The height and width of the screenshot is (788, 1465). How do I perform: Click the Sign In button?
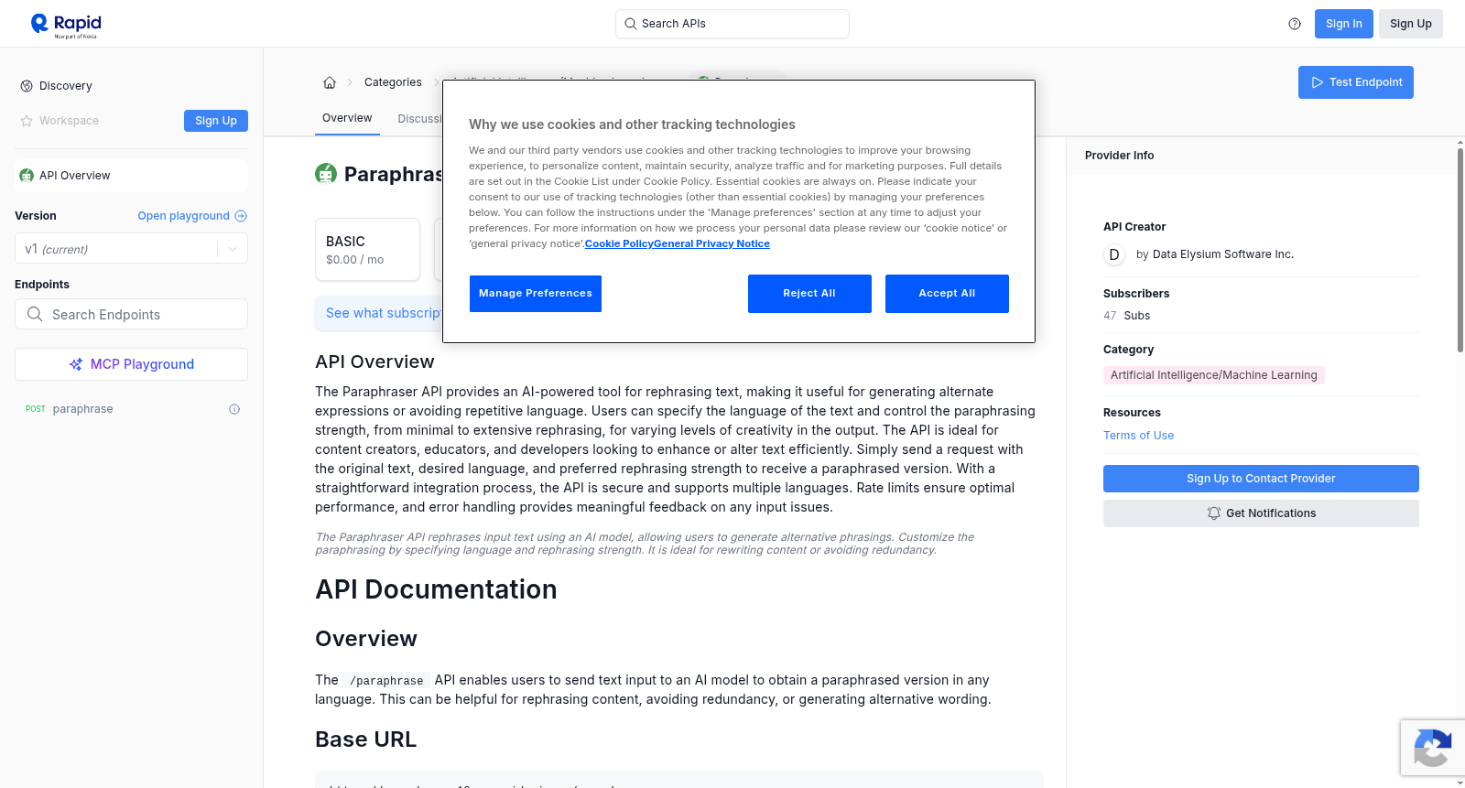[1344, 24]
